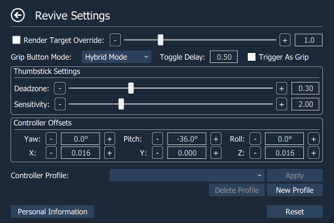Increase Render Target Override with plus

(285, 40)
